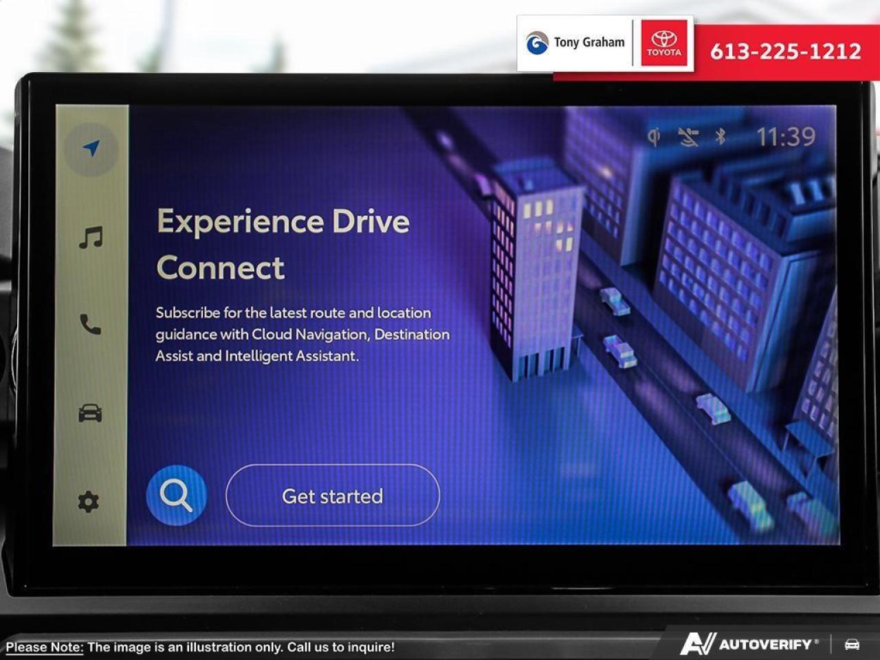
Task: Click the AutoVerify logo
Action: coord(748,644)
